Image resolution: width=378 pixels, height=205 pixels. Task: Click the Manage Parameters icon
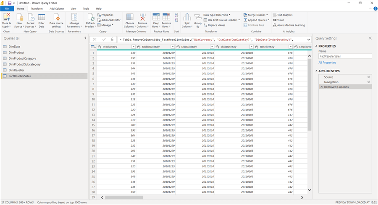pos(74,18)
